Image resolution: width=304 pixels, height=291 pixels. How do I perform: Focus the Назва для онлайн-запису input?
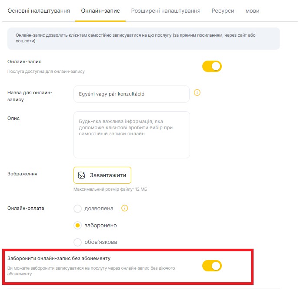131,94
